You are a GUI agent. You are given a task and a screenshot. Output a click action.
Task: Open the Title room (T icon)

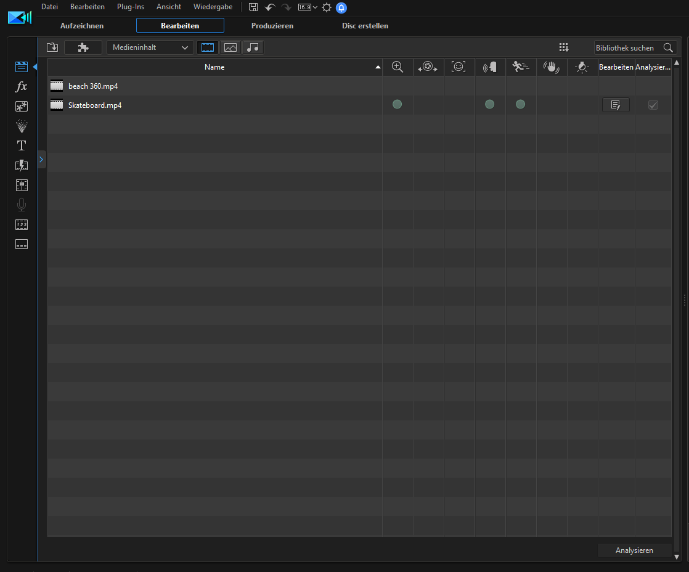point(22,145)
